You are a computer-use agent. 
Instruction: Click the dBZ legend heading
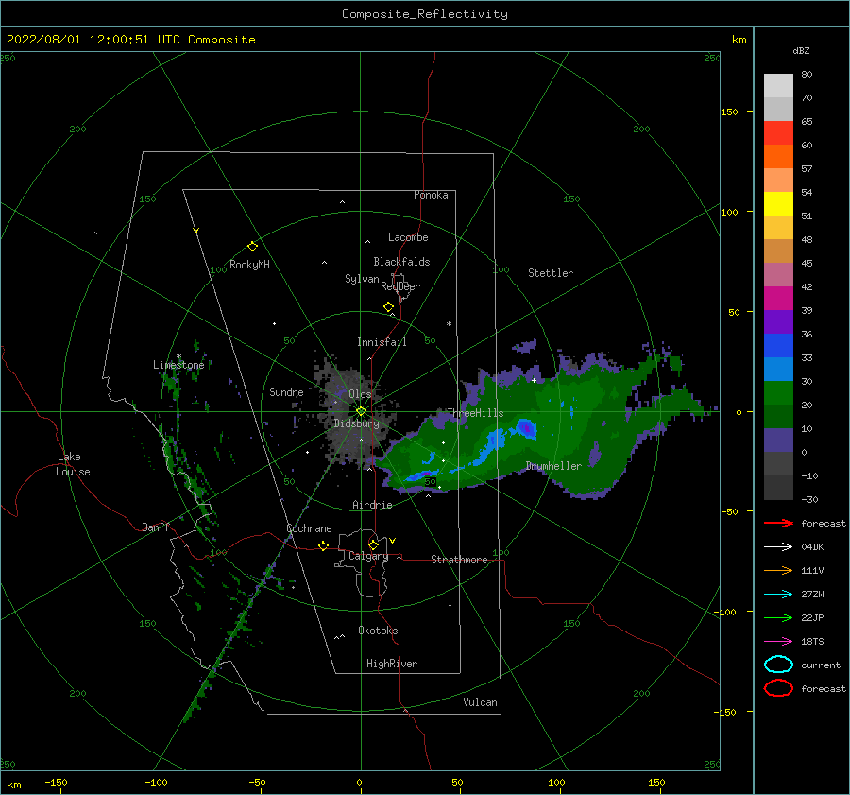[x=801, y=50]
